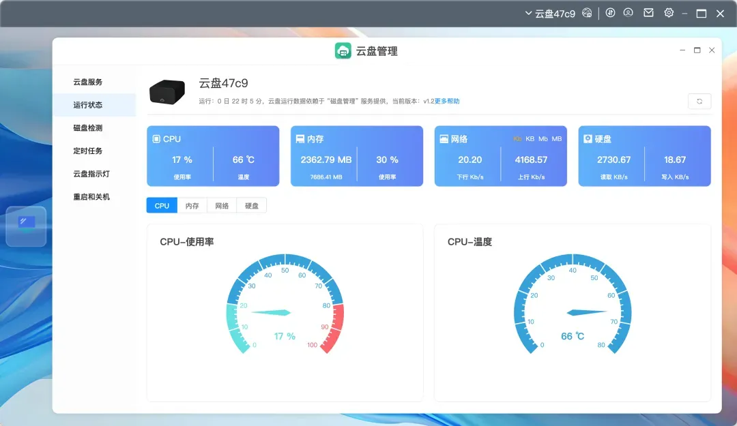Click the 硬盘 hard disk icon
Screen dimensions: 737x426
[x=588, y=139]
